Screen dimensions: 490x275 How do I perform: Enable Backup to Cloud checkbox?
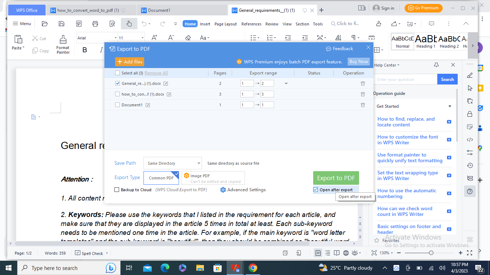(x=117, y=190)
